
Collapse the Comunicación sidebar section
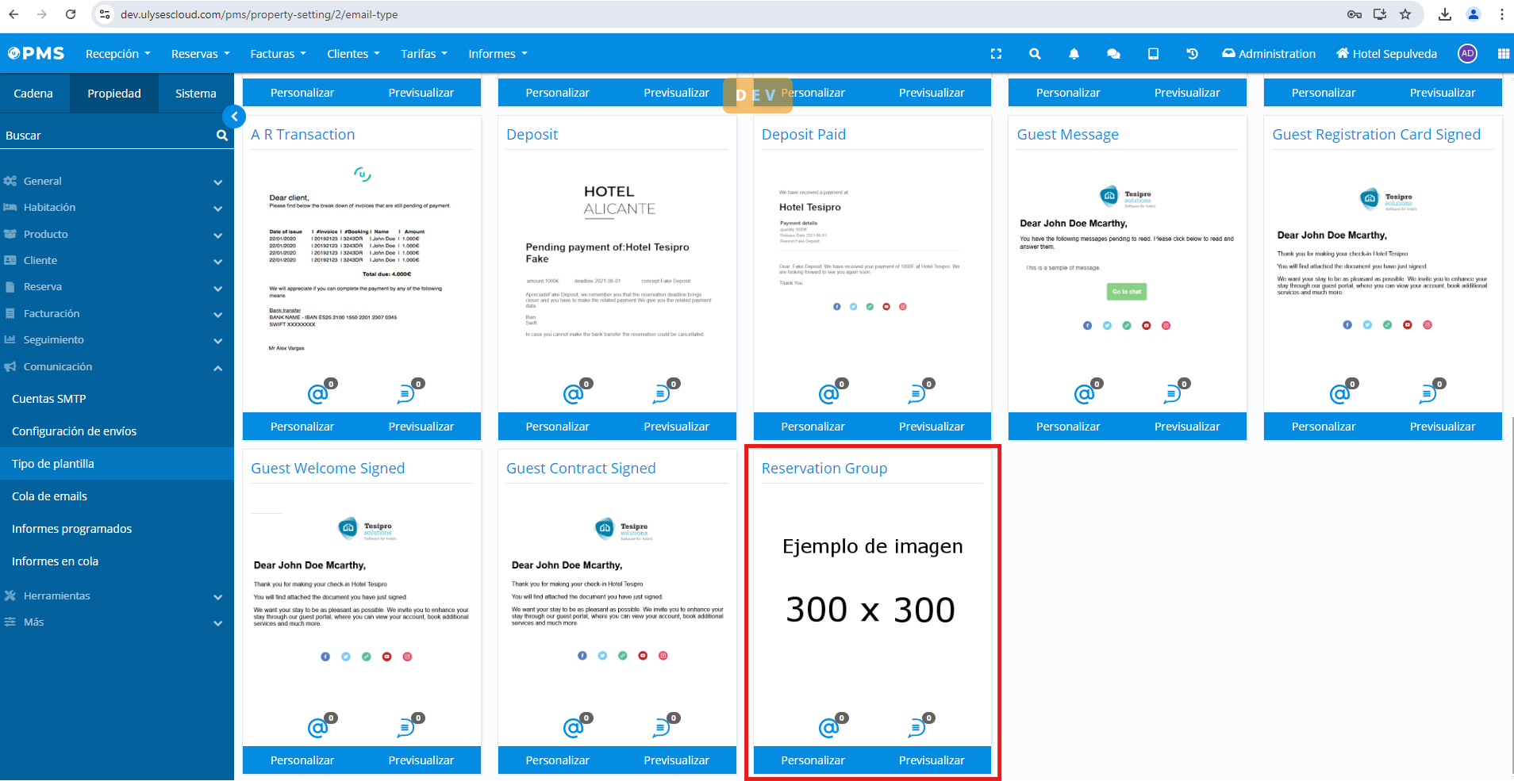pos(111,366)
